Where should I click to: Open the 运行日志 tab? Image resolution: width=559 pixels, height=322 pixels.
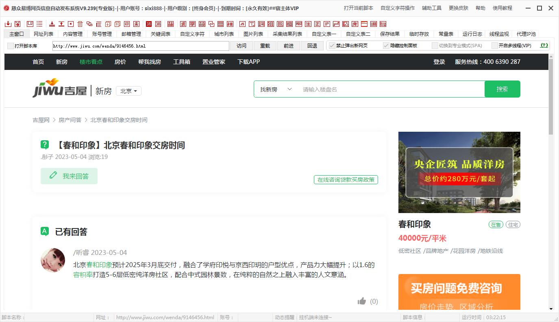pos(472,34)
